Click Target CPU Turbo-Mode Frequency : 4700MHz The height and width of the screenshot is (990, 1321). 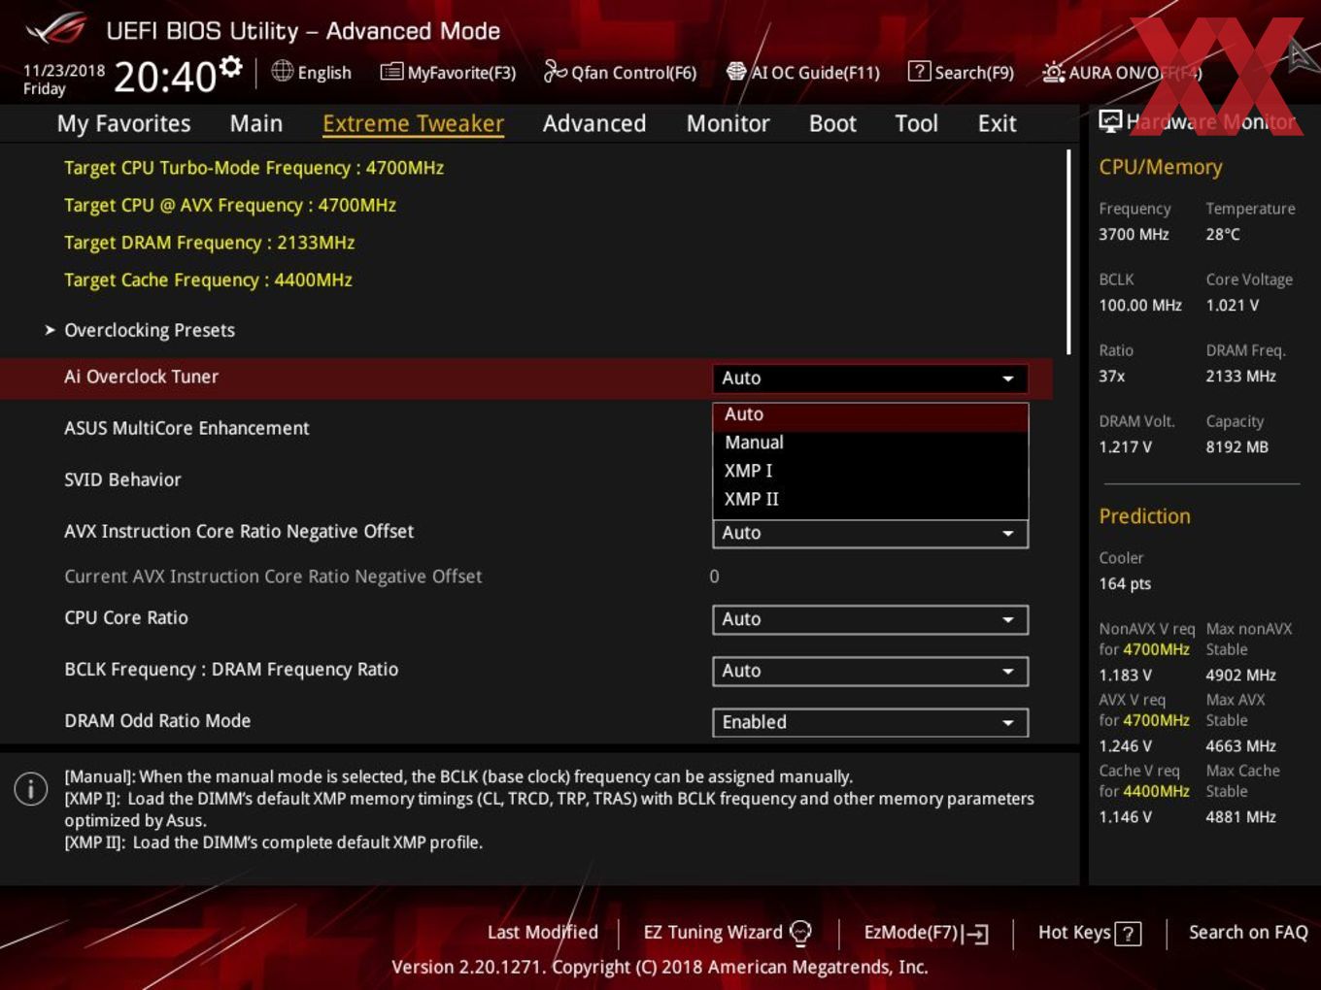254,168
